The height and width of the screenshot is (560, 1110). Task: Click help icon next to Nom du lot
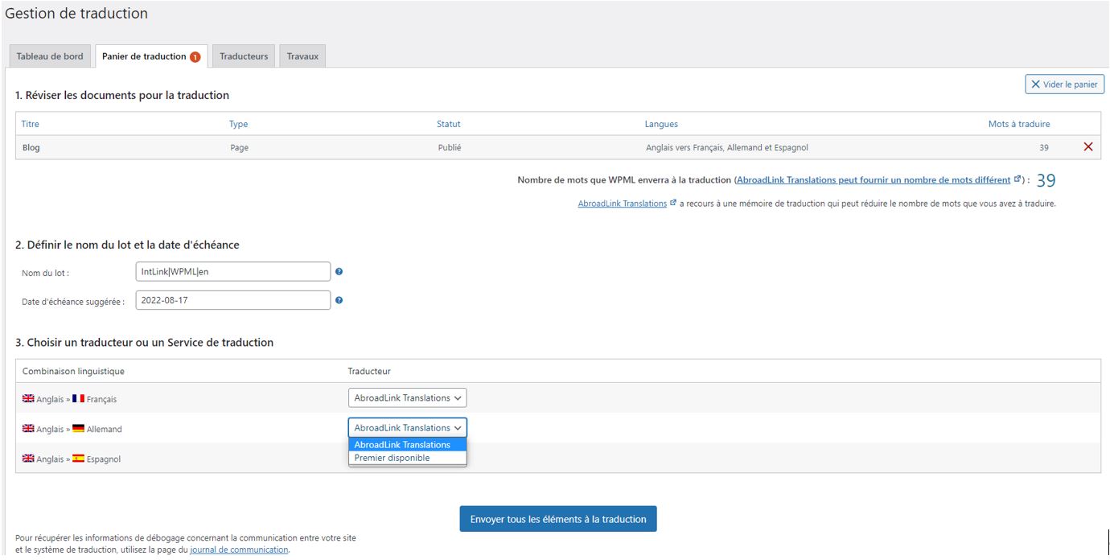tap(339, 272)
